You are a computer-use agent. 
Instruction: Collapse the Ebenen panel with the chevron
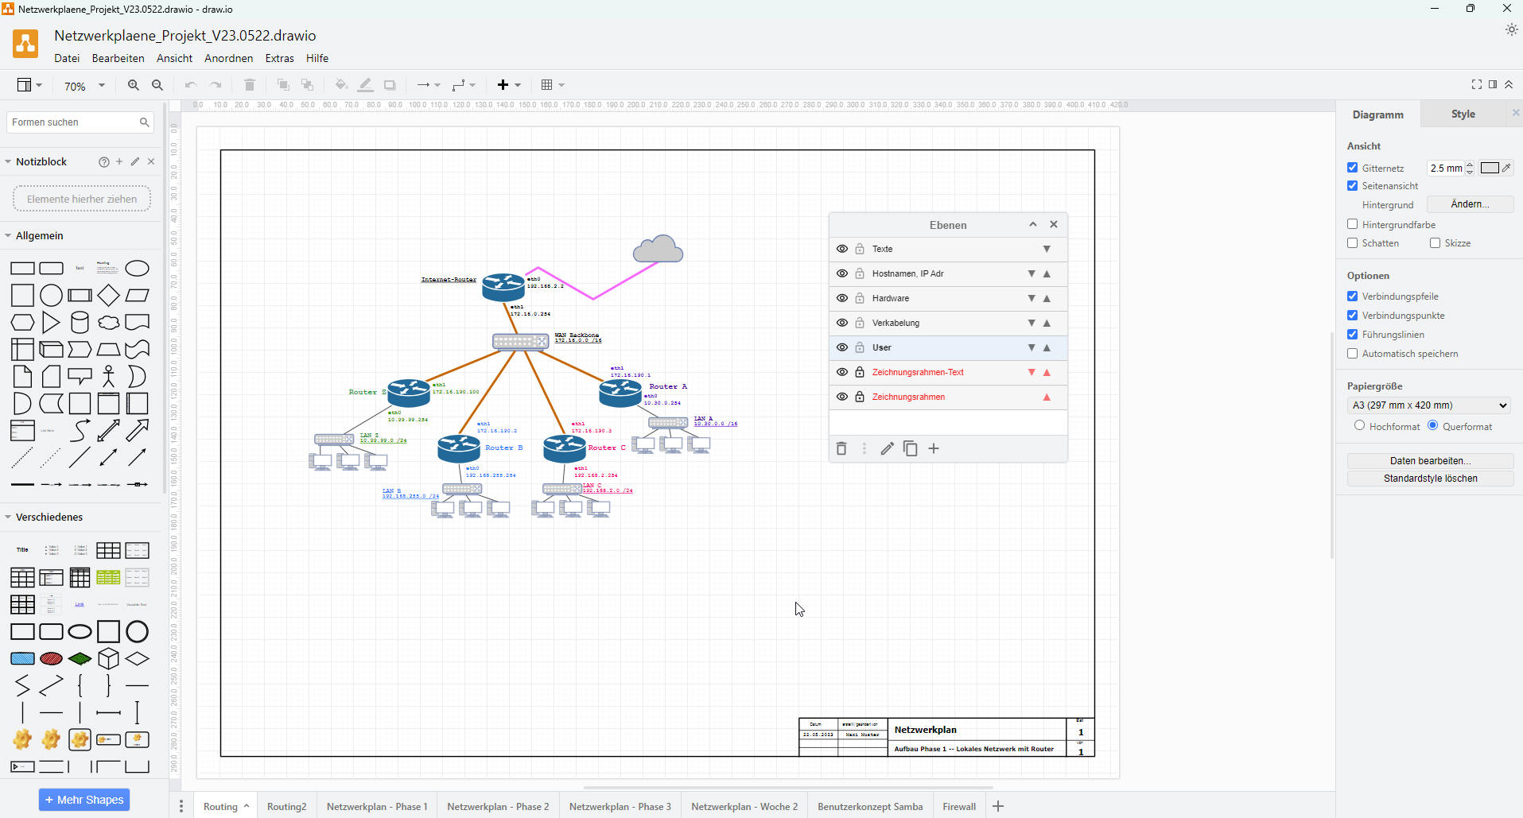pyautogui.click(x=1033, y=224)
